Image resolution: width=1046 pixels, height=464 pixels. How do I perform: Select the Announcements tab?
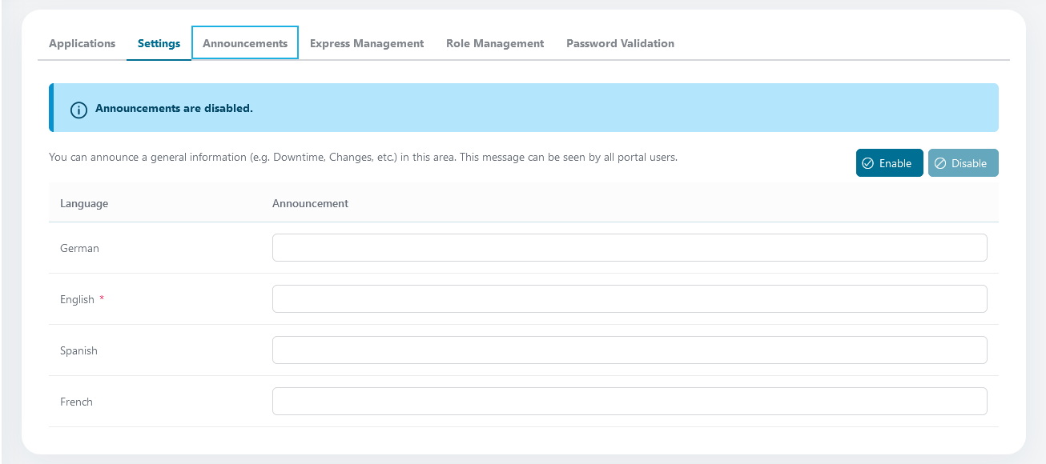pyautogui.click(x=245, y=43)
